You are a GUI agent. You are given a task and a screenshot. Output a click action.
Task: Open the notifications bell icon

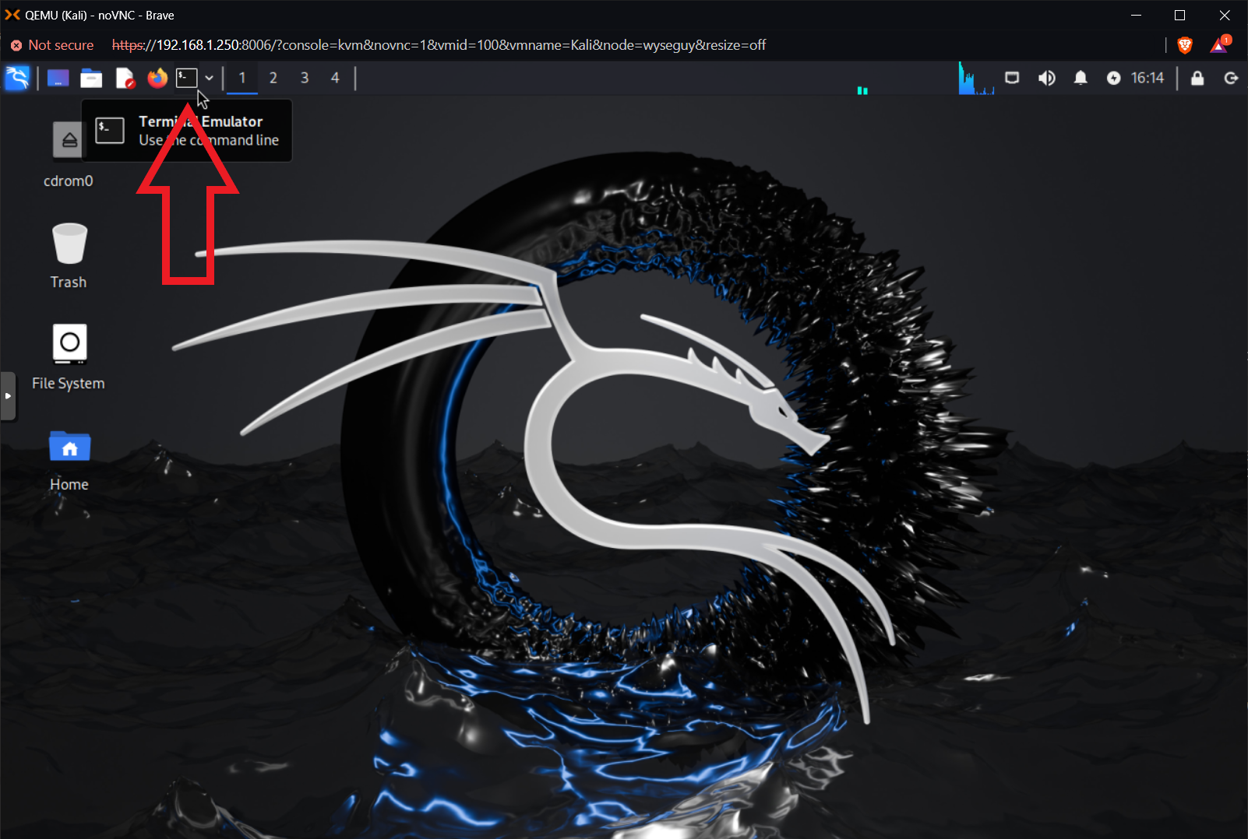(x=1081, y=78)
